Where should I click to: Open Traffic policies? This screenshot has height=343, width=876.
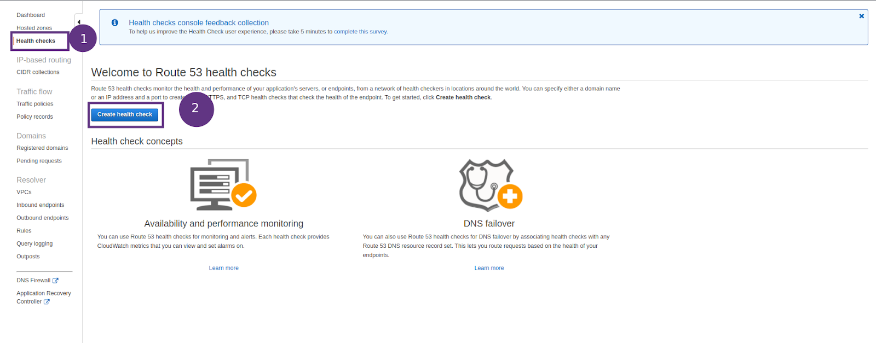[35, 104]
